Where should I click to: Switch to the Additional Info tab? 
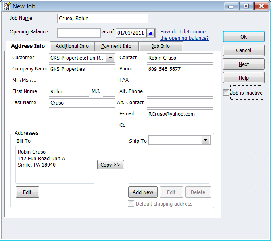point(72,46)
